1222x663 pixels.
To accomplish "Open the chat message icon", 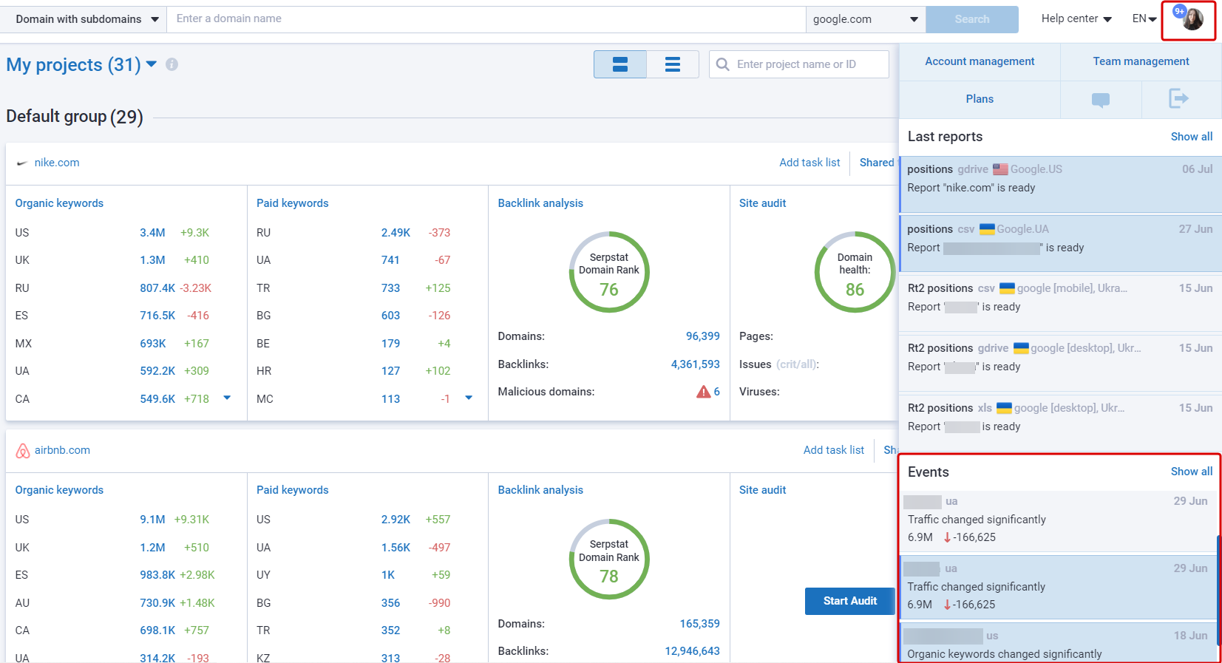I will pyautogui.click(x=1100, y=100).
